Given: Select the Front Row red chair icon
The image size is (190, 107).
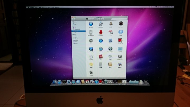Looking at the screenshot, I should pyautogui.click(x=101, y=32).
